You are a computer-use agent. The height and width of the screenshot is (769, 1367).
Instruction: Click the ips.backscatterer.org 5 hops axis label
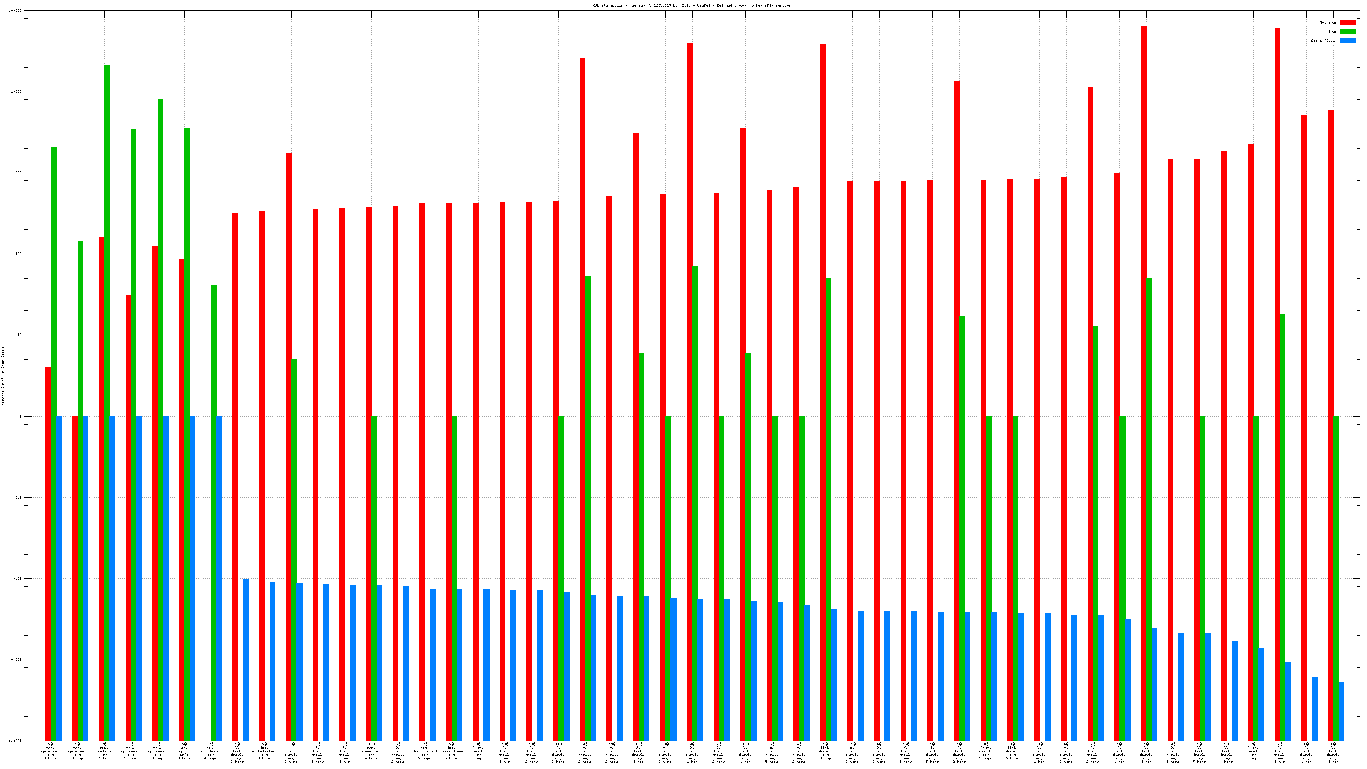coord(452,752)
